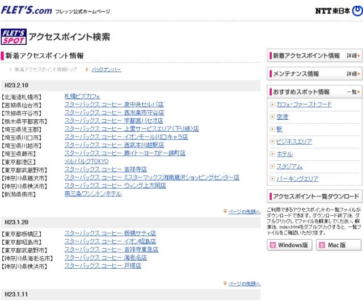Viewport: 363px width, 301px height.
Task: Expand the 駅 plus icon
Action: 272,129
